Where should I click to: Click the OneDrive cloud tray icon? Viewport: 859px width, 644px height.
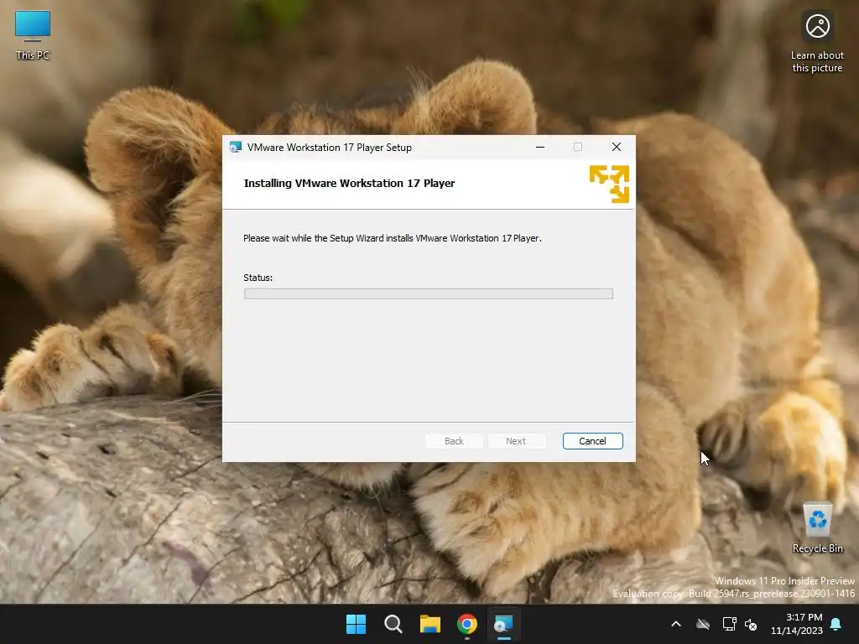point(703,624)
